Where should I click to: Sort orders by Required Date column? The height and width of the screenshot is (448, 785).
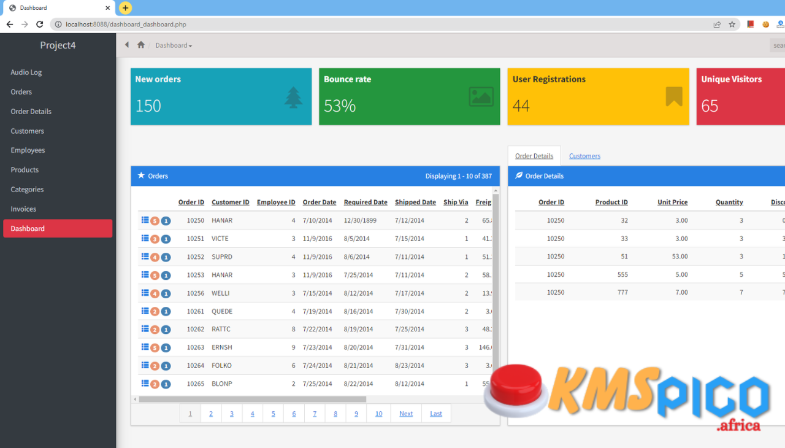[366, 202]
